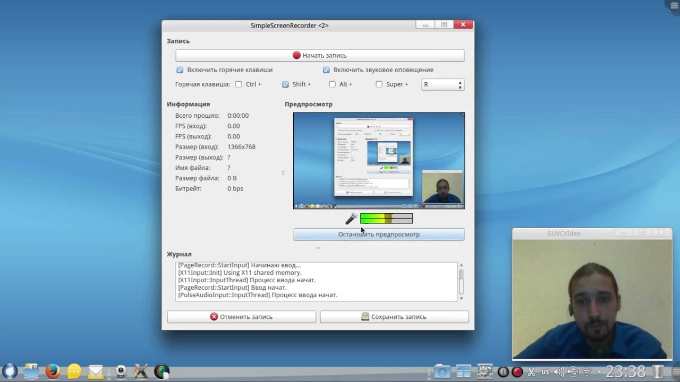Open the application launcher in the taskbar
680x382 pixels.
pyautogui.click(x=10, y=371)
